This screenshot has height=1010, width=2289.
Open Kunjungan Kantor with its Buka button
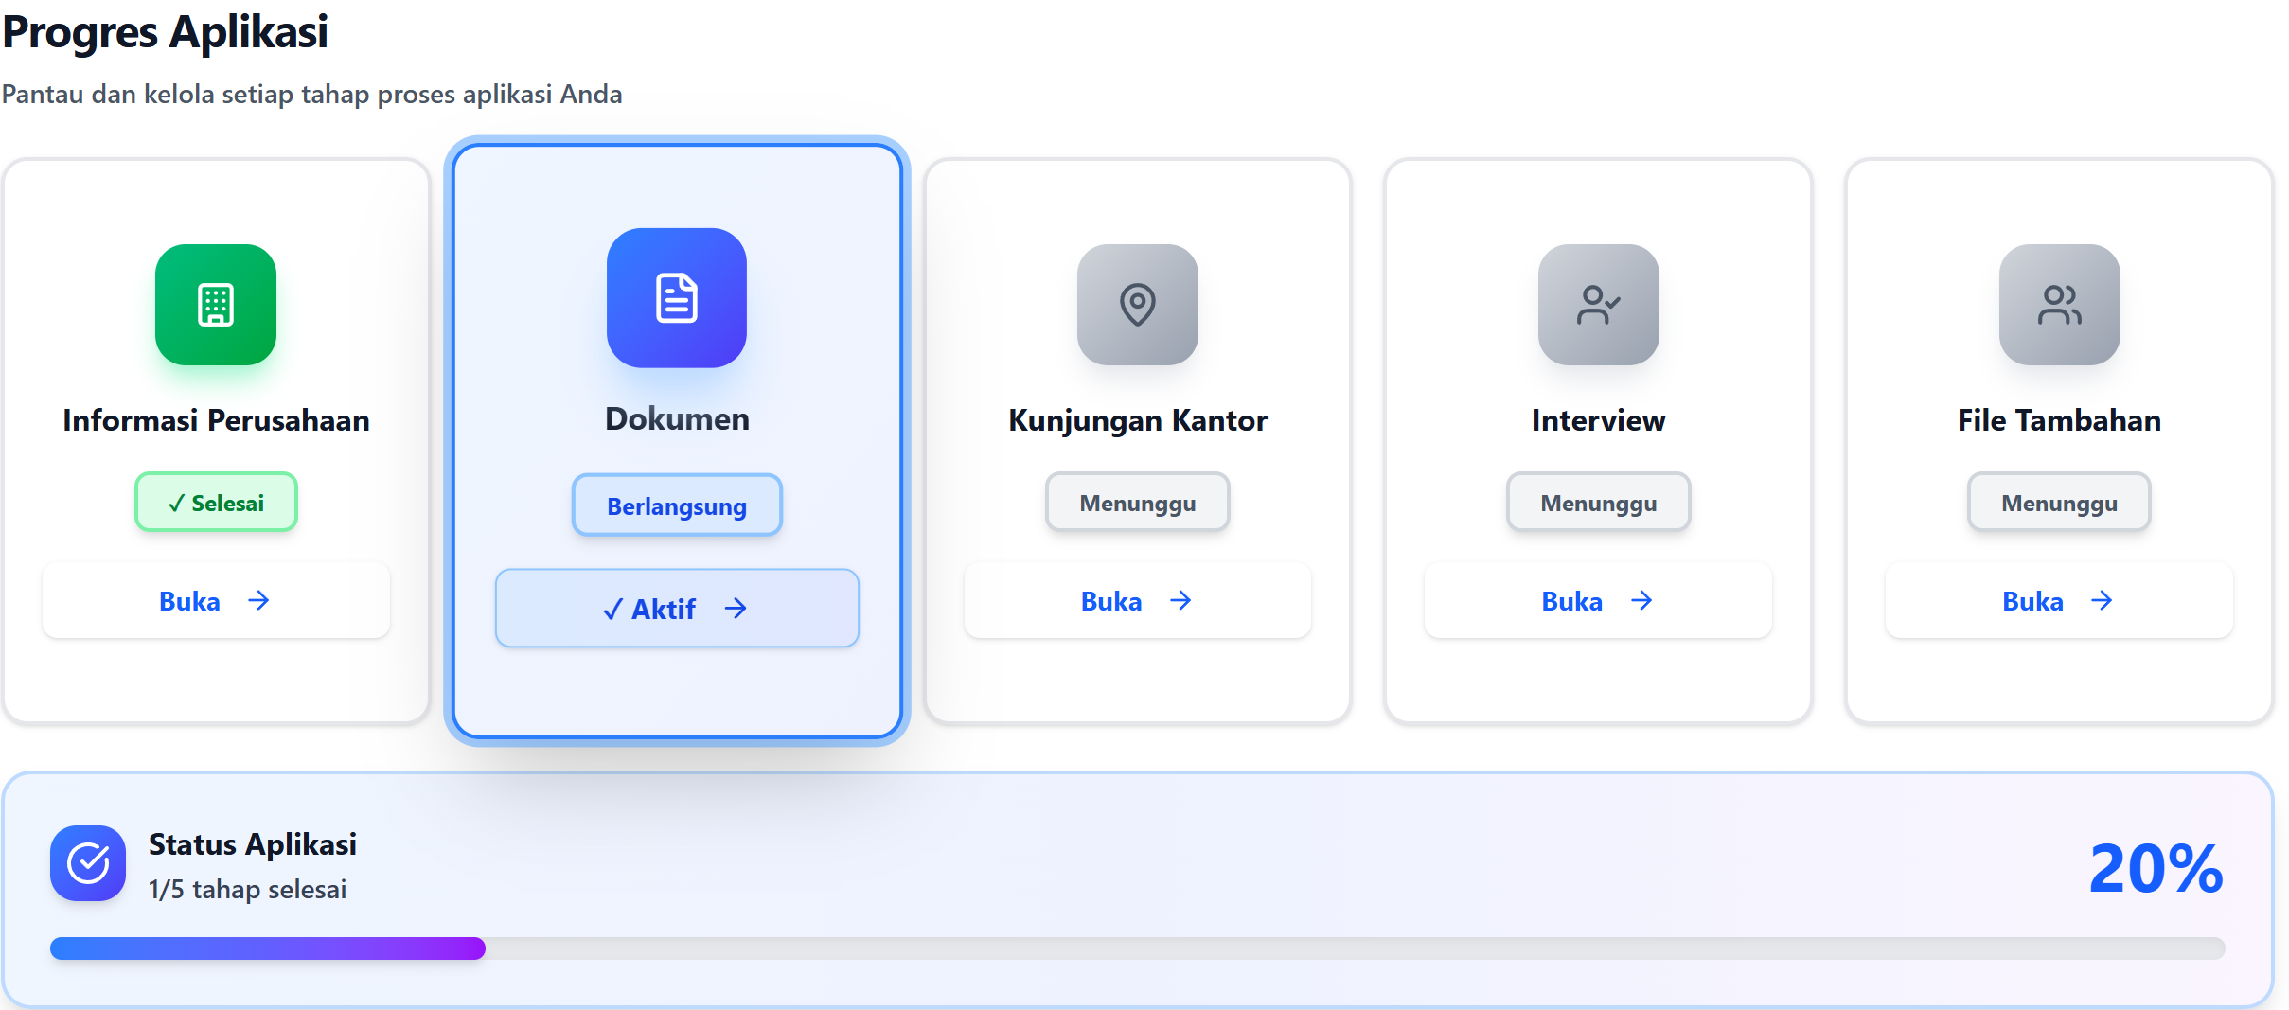(1137, 601)
